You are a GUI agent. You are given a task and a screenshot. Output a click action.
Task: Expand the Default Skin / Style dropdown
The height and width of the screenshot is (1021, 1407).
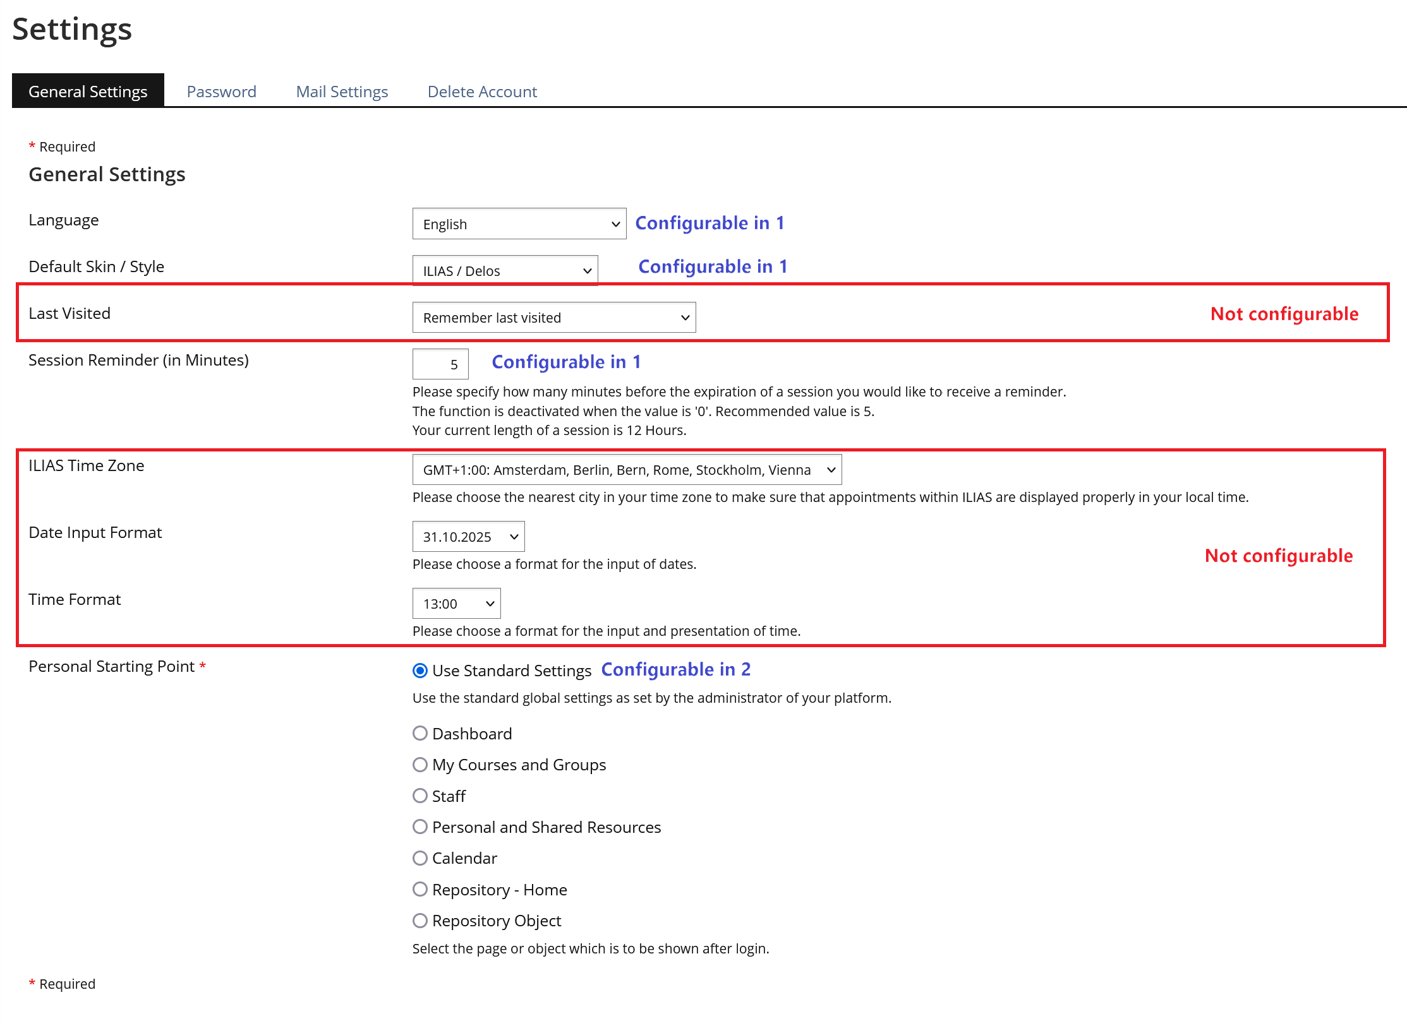(505, 271)
